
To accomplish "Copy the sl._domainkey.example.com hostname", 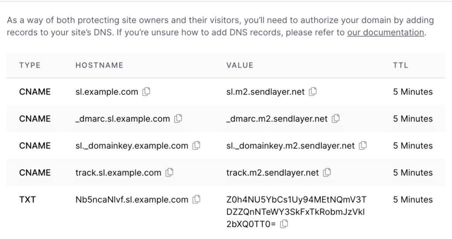I will [196, 146].
